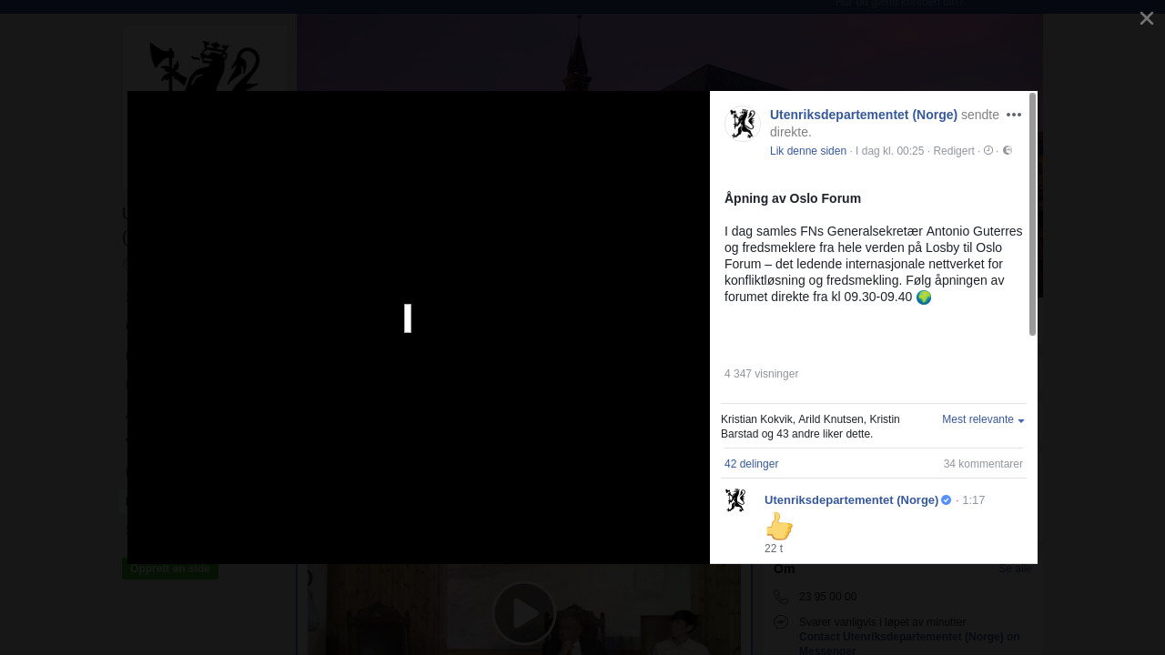Open the 'I dag kl. 00:25' timestamp
Viewport: 1165px width, 655px height.
click(889, 151)
